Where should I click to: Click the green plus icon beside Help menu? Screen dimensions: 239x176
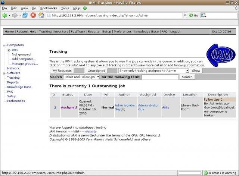point(85,8)
